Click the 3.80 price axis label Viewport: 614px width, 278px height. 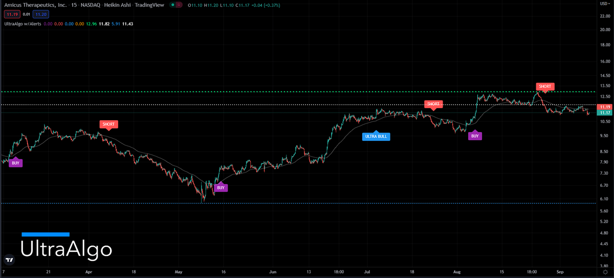[x=605, y=266]
